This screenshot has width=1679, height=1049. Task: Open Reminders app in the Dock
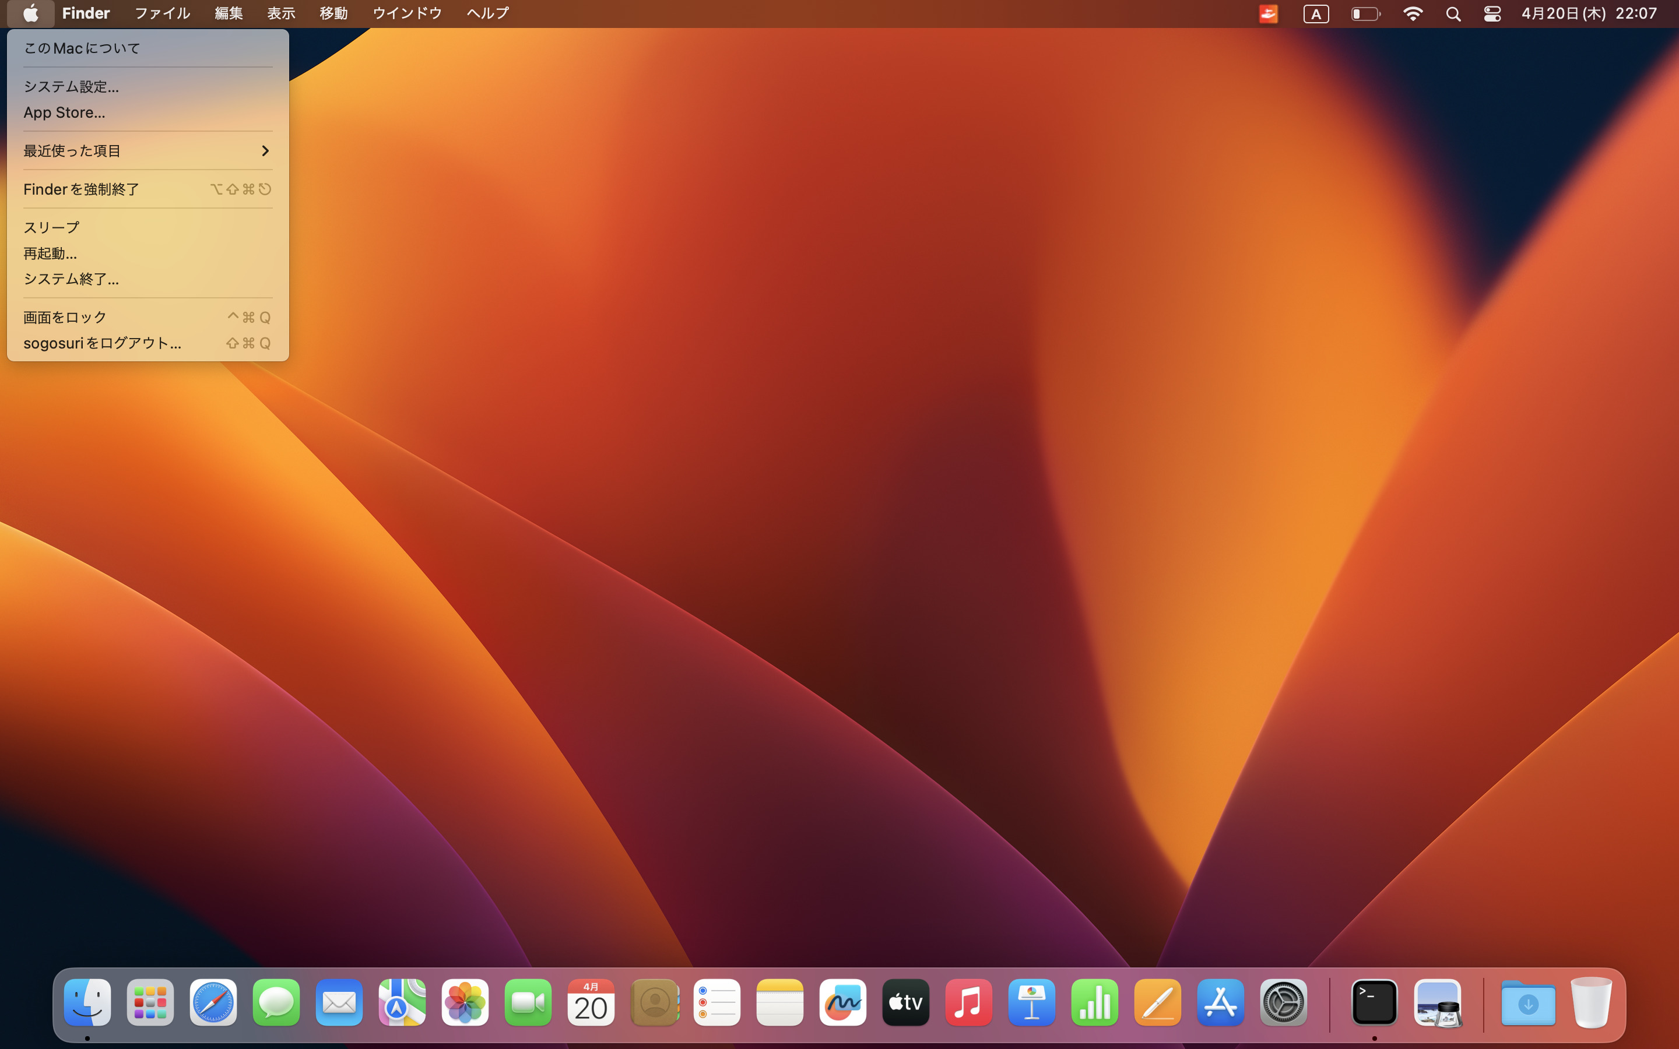(716, 1002)
